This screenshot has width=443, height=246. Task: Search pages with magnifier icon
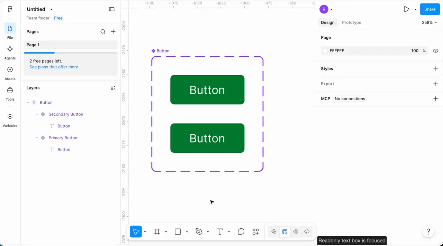click(103, 31)
